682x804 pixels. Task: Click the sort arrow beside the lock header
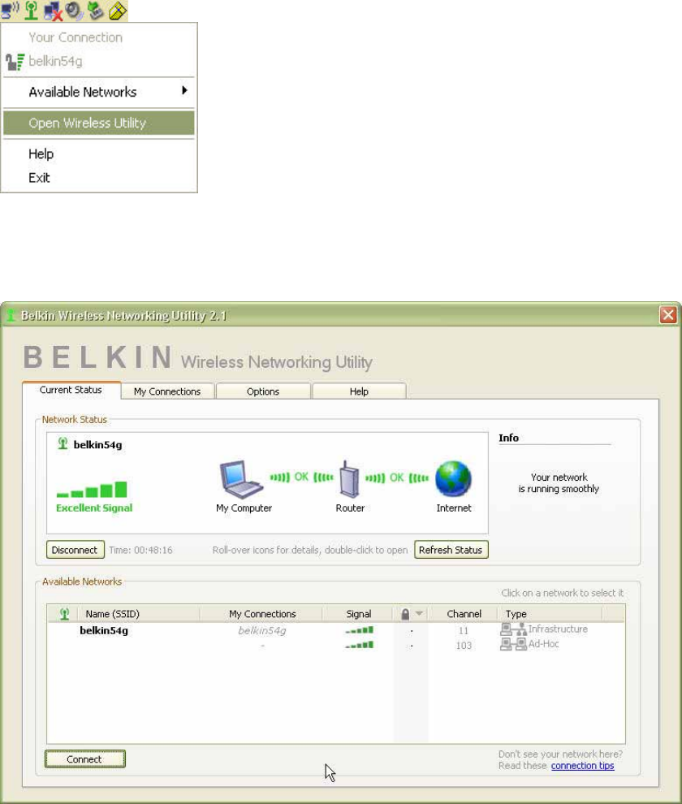[x=419, y=613]
